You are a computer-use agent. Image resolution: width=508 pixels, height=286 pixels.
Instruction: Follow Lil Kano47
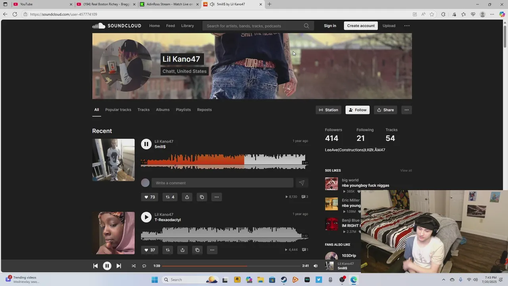(358, 110)
